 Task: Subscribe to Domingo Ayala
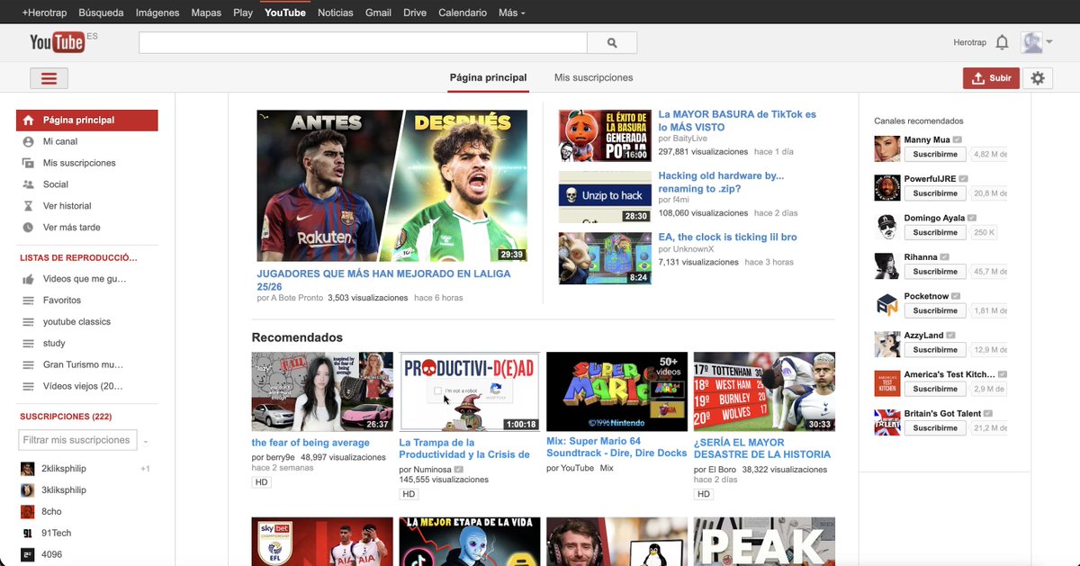[x=935, y=232]
